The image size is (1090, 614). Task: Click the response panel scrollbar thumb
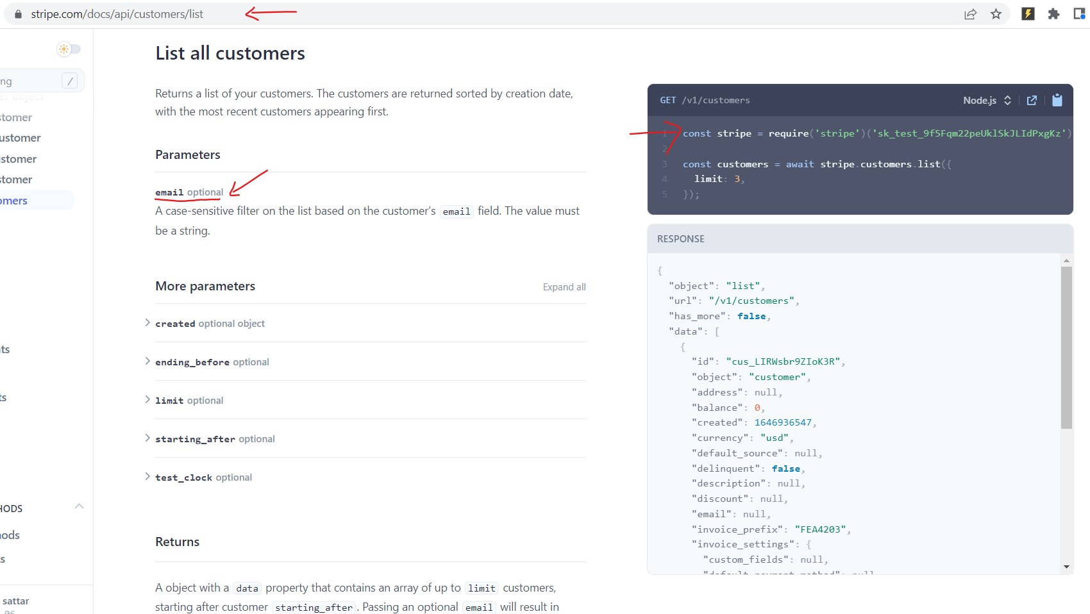1066,347
